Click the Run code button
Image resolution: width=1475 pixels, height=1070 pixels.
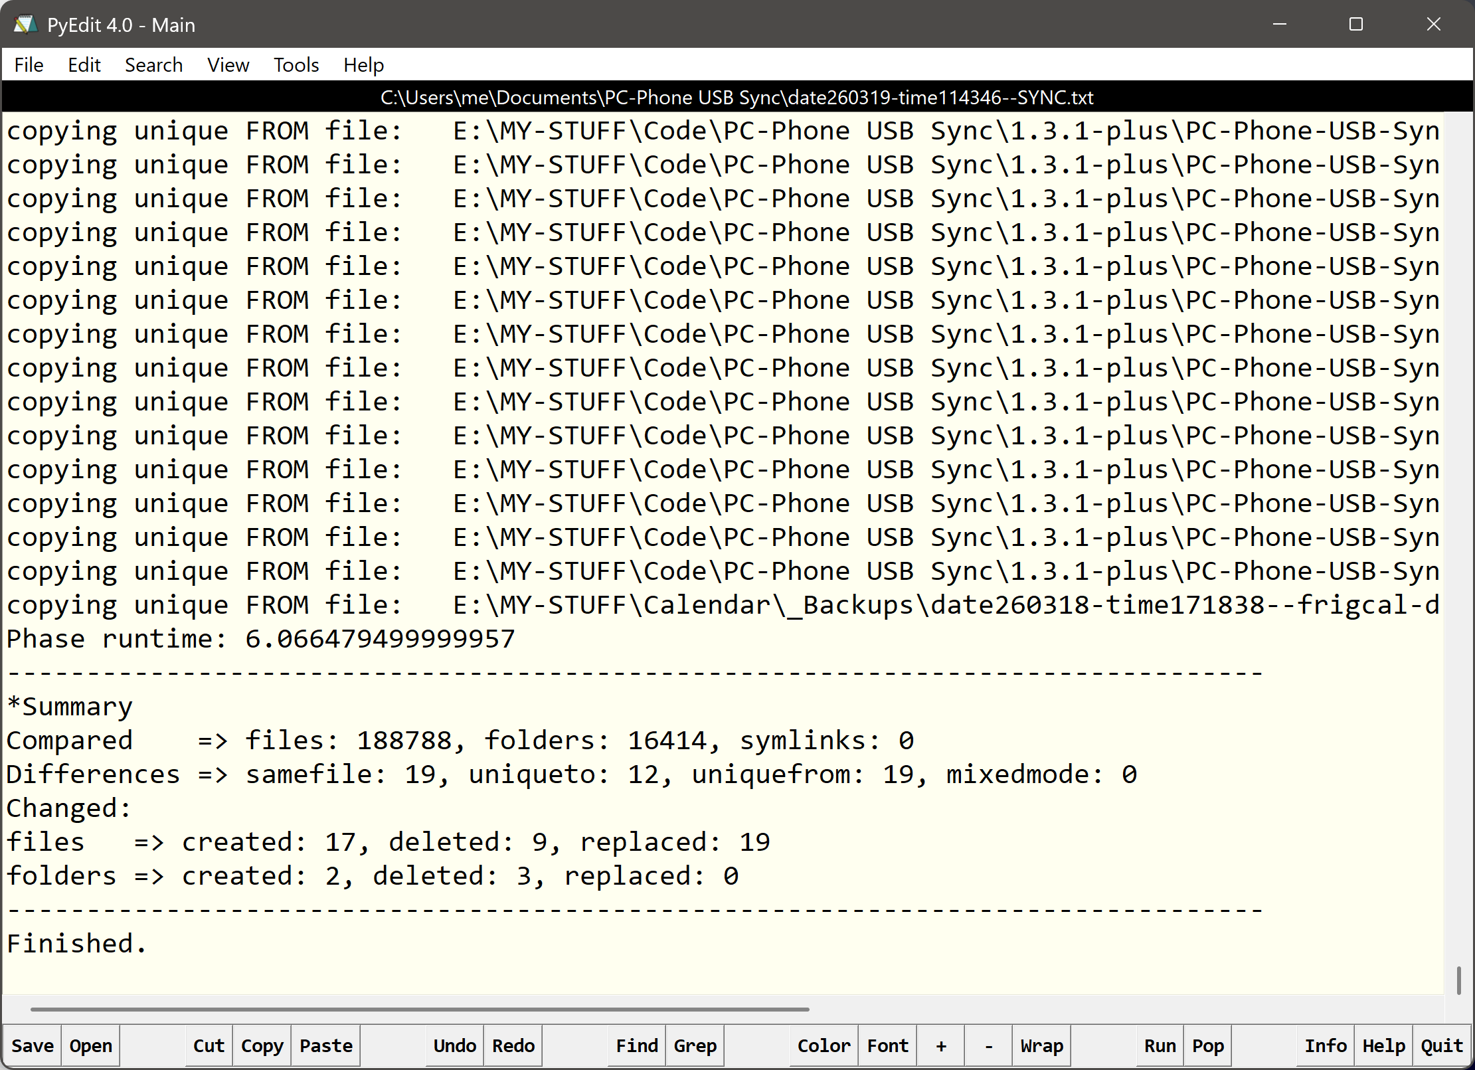(1160, 1045)
